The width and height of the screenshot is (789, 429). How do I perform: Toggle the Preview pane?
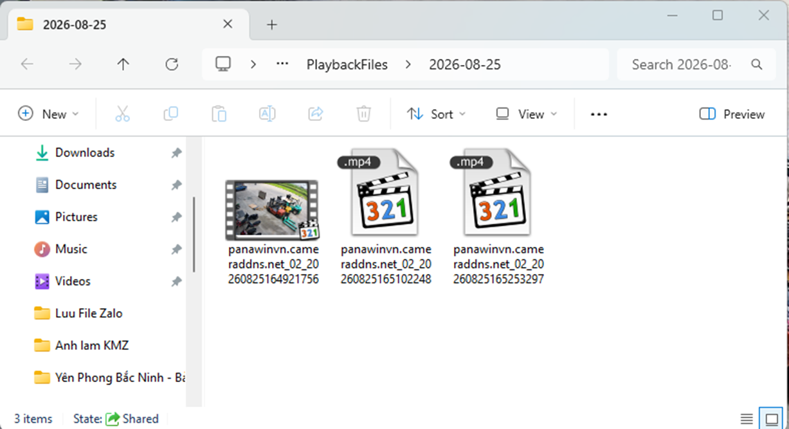[732, 114]
